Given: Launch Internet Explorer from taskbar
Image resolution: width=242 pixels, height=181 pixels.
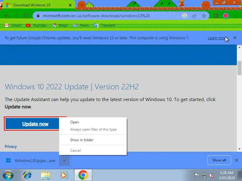Looking at the screenshot, I should click(x=27, y=175).
